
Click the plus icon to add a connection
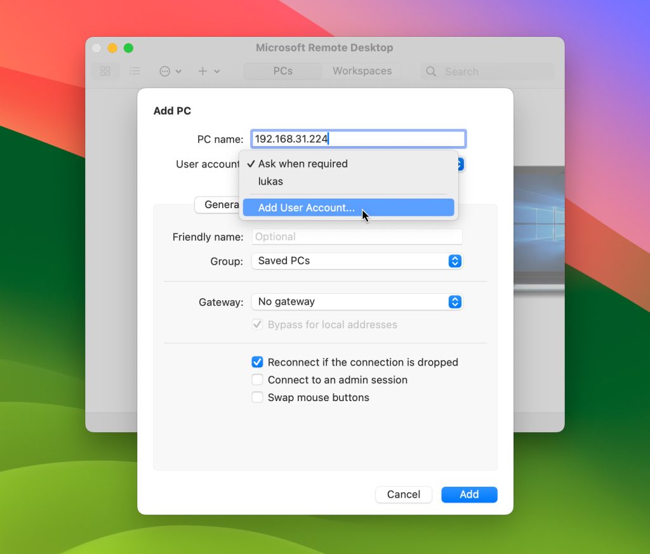pyautogui.click(x=202, y=71)
